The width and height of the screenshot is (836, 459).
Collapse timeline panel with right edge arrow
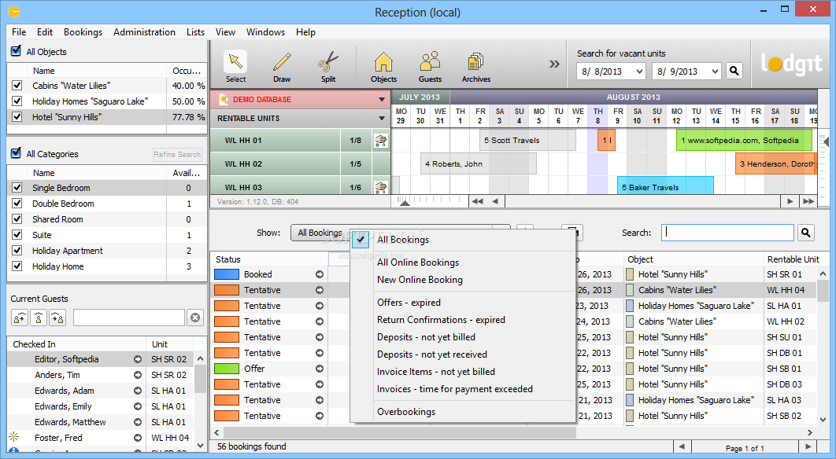tap(826, 142)
